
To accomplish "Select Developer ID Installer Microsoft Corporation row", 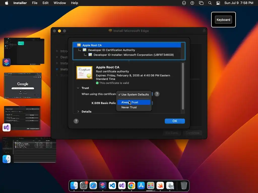I will coord(127,55).
